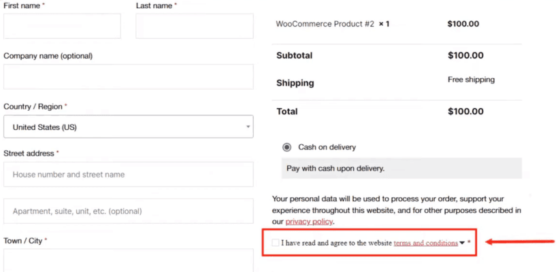This screenshot has height=272, width=558.
Task: Click into the Company name field
Action: (x=129, y=77)
